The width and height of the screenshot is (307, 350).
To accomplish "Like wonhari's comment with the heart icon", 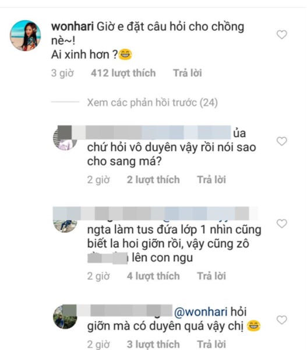I will (281, 34).
